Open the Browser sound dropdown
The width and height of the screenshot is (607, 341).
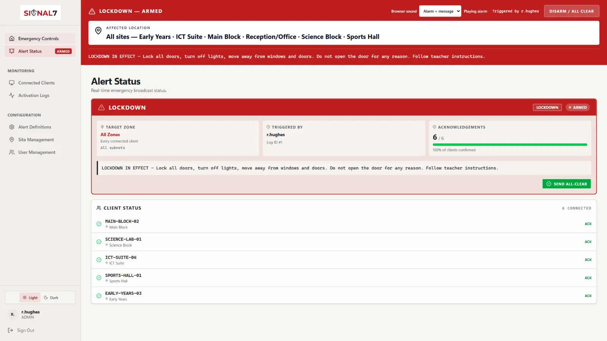click(440, 11)
